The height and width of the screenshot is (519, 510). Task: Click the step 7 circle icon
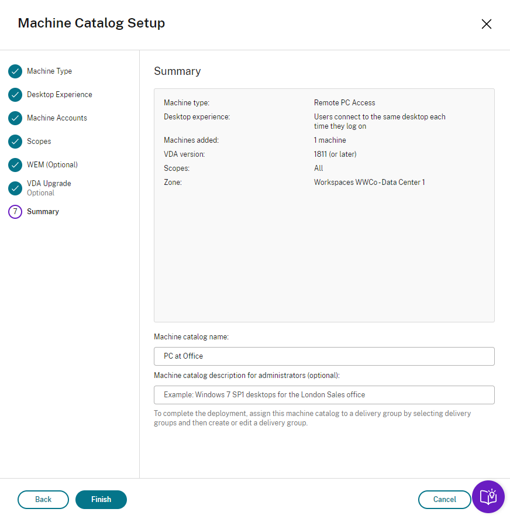click(15, 212)
